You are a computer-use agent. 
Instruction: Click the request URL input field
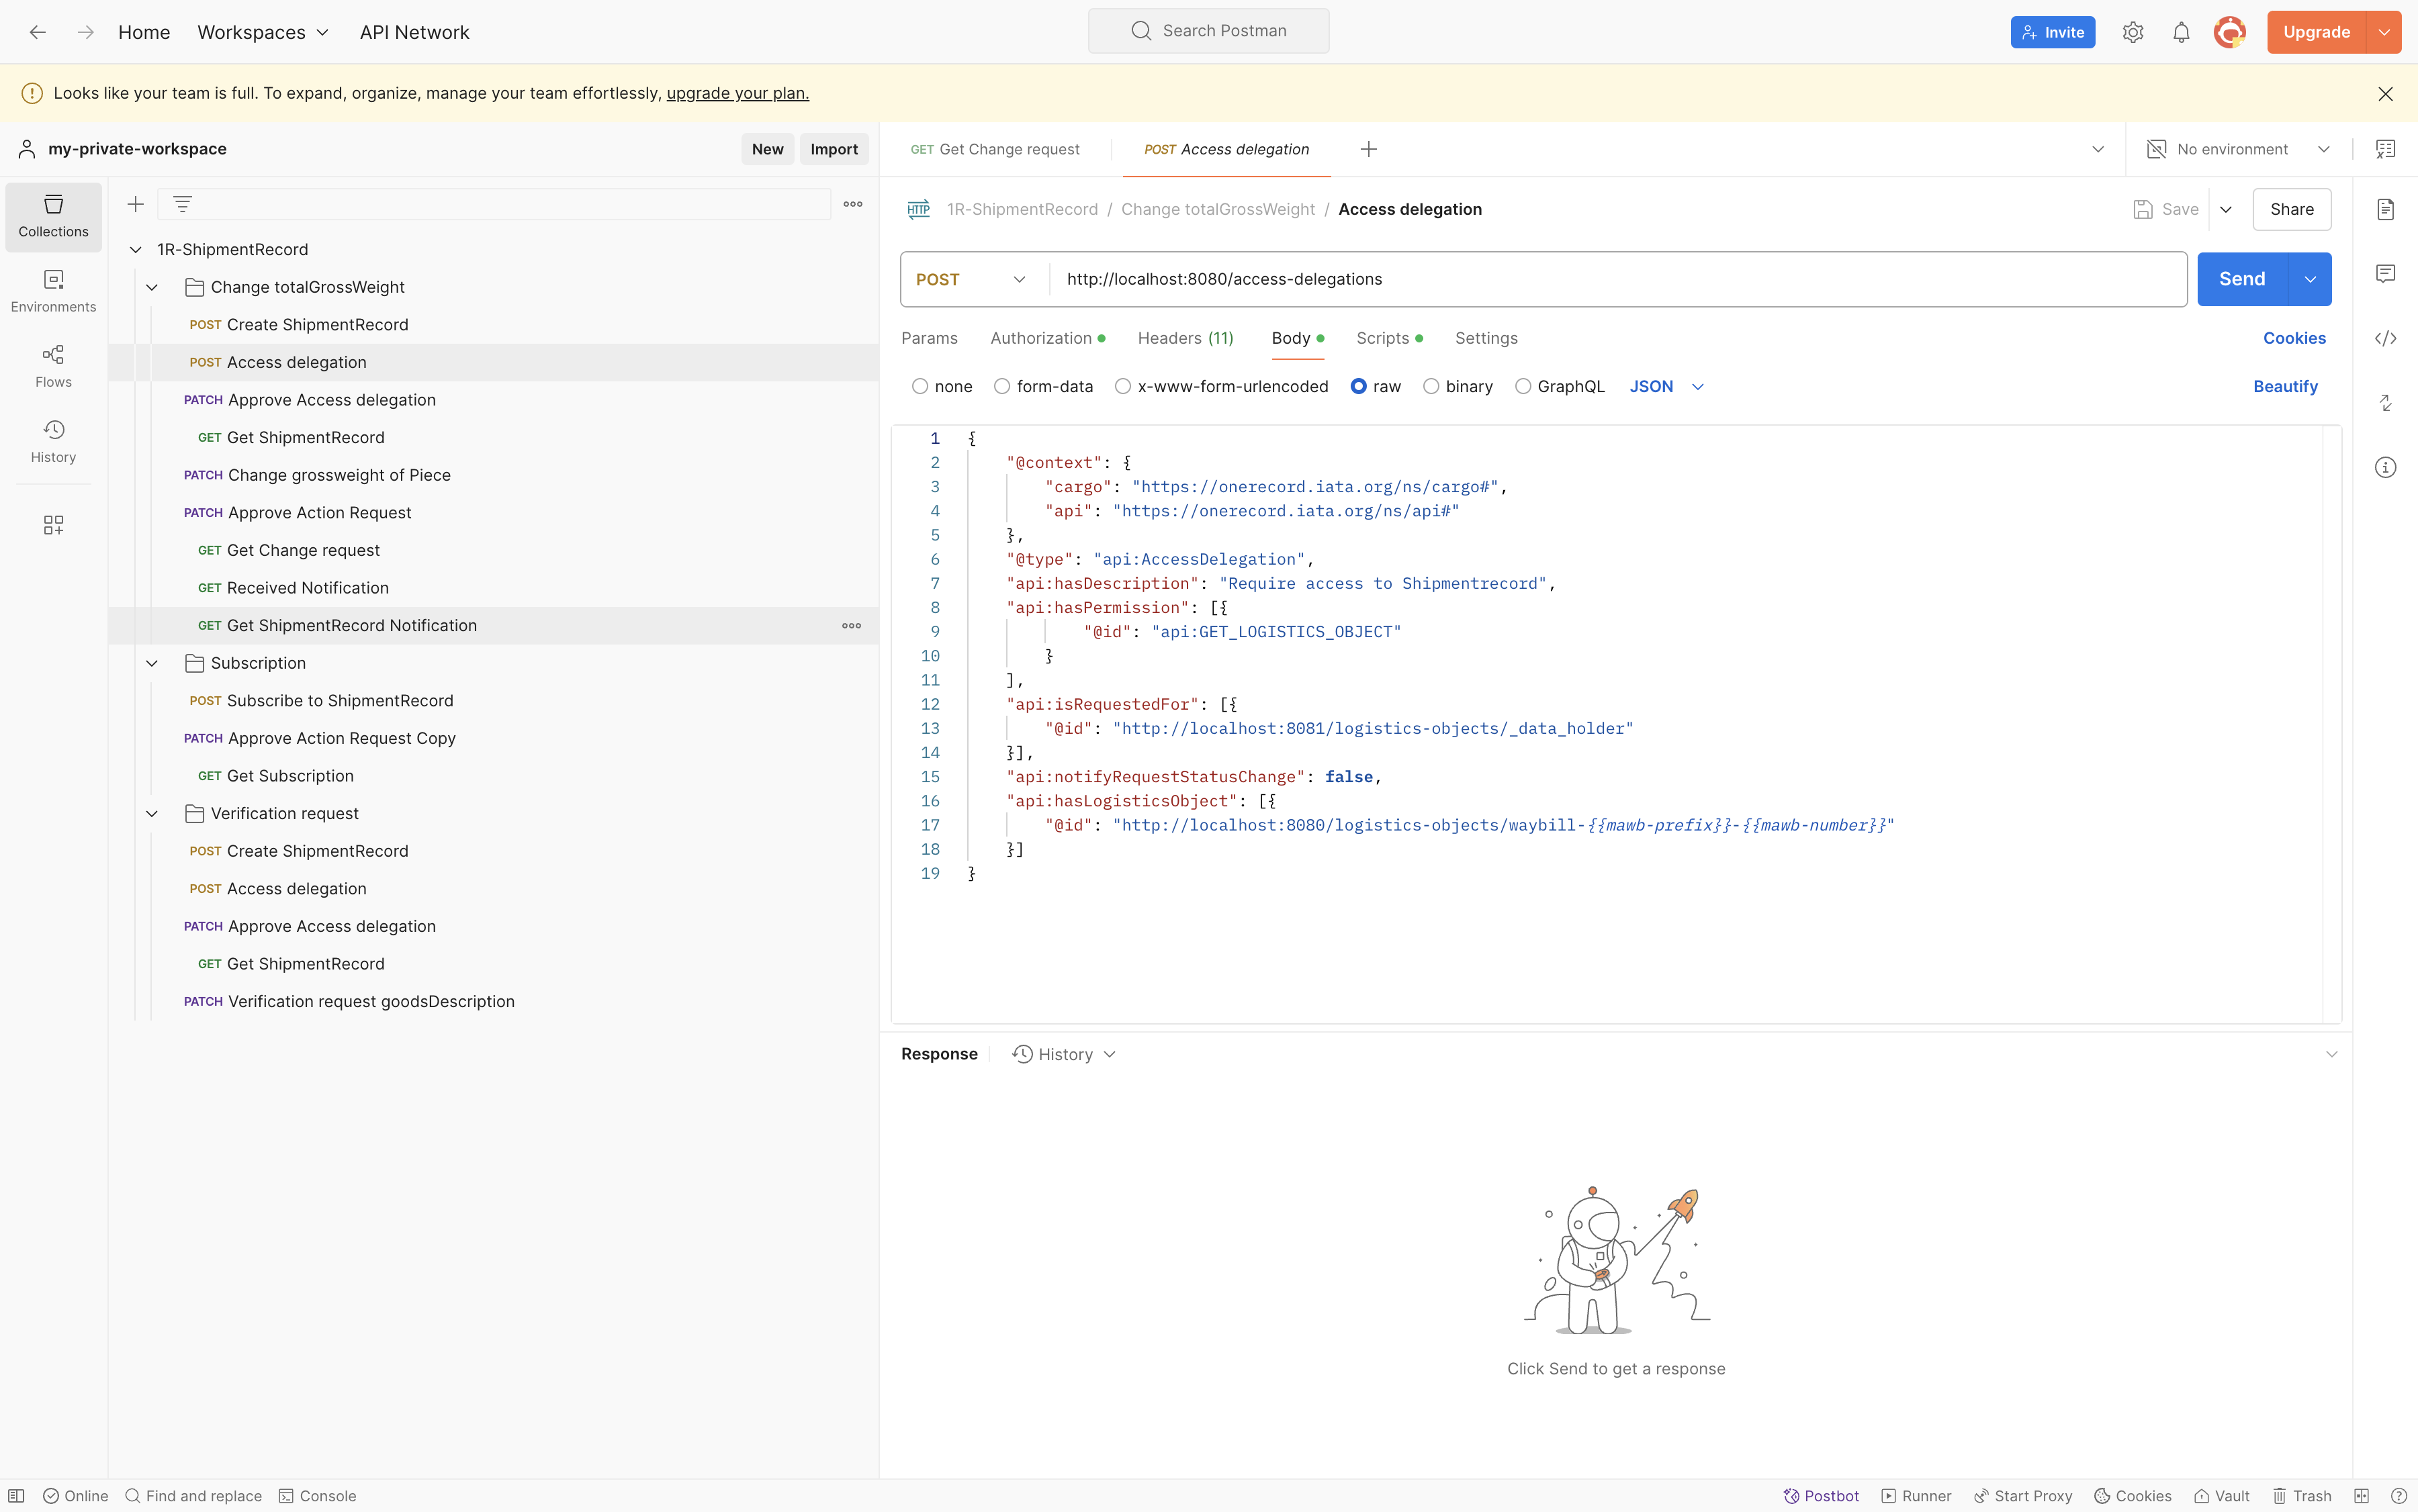(1601, 279)
